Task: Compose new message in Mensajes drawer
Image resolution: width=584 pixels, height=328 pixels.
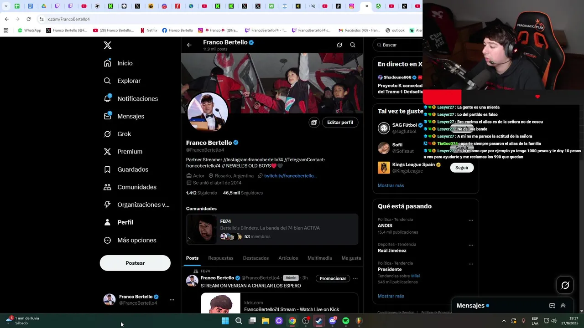Action: (x=552, y=306)
